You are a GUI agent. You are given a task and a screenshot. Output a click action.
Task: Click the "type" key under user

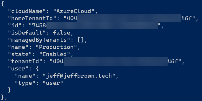[x=25, y=83]
